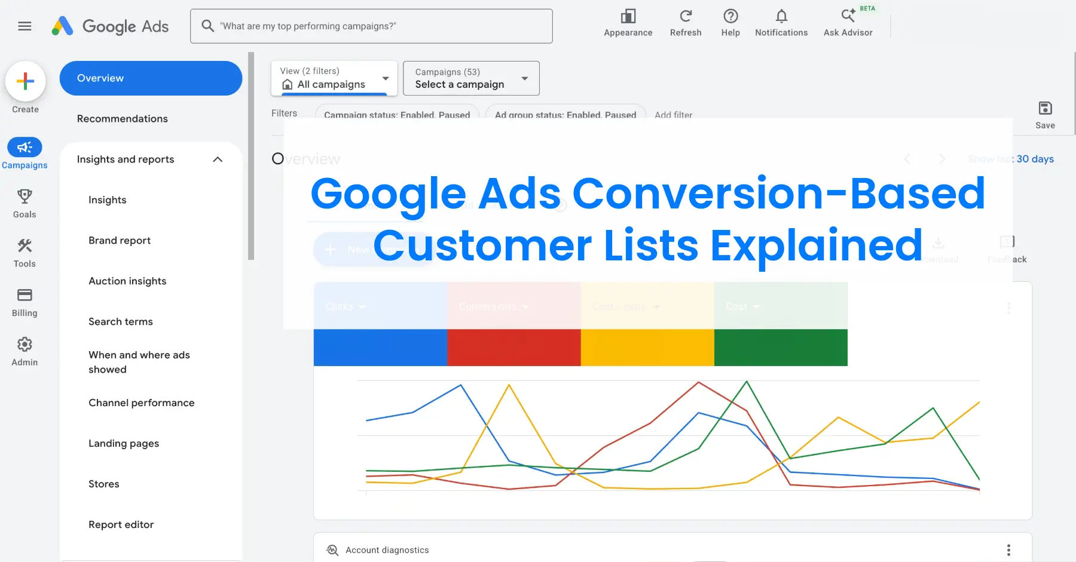Open Ask Advisor beta tool
The height and width of the screenshot is (562, 1076).
pyautogui.click(x=848, y=23)
